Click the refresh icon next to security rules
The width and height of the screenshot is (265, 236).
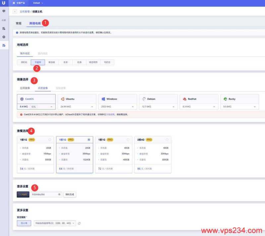pyautogui.click(x=79, y=223)
